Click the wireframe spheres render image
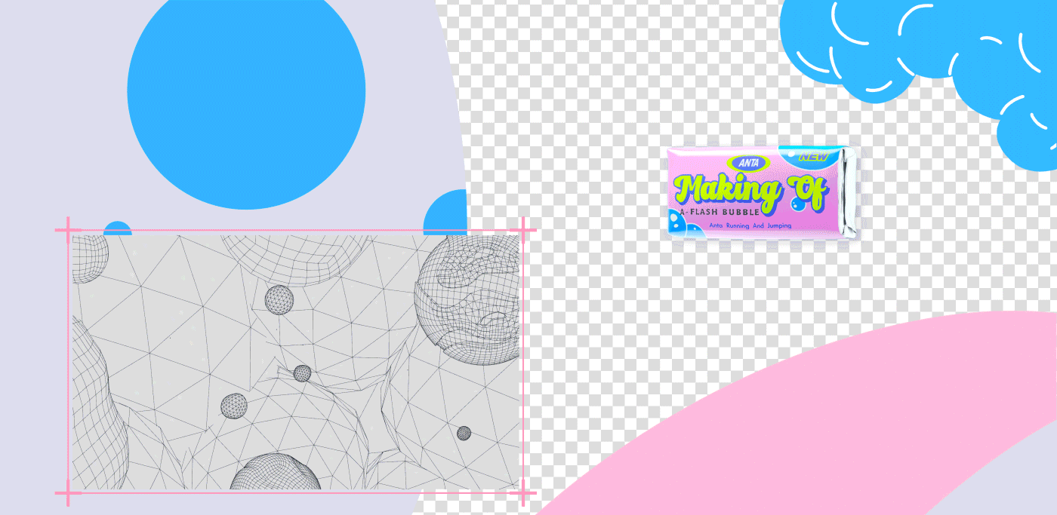The image size is (1057, 515). (x=296, y=362)
